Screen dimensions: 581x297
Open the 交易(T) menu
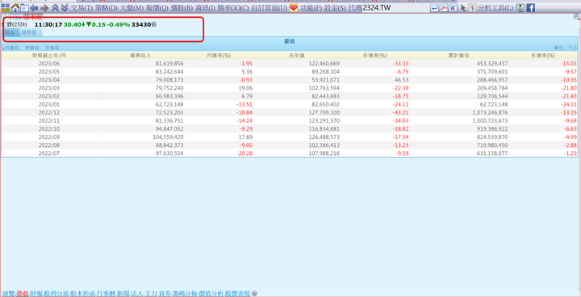[82, 8]
